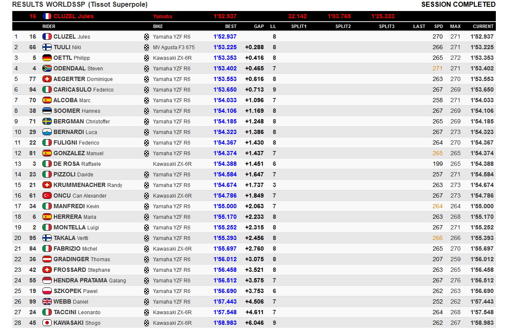
Task: Click the CURRENT column header
Action: coord(483,26)
